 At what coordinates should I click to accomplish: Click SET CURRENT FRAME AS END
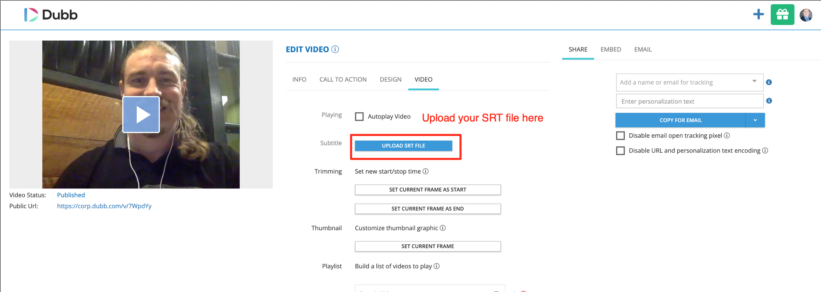428,209
